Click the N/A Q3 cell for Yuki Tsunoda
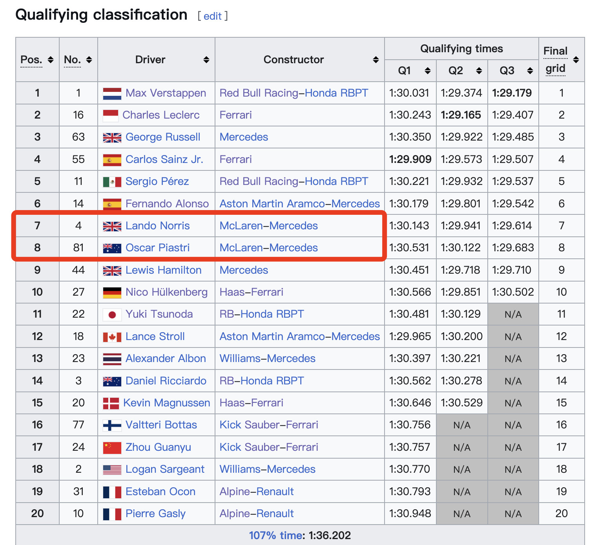The image size is (598, 545). [x=513, y=315]
